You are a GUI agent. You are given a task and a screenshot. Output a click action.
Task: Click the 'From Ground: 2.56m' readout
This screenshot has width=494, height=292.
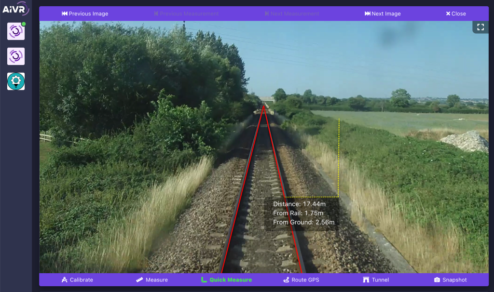coord(304,222)
